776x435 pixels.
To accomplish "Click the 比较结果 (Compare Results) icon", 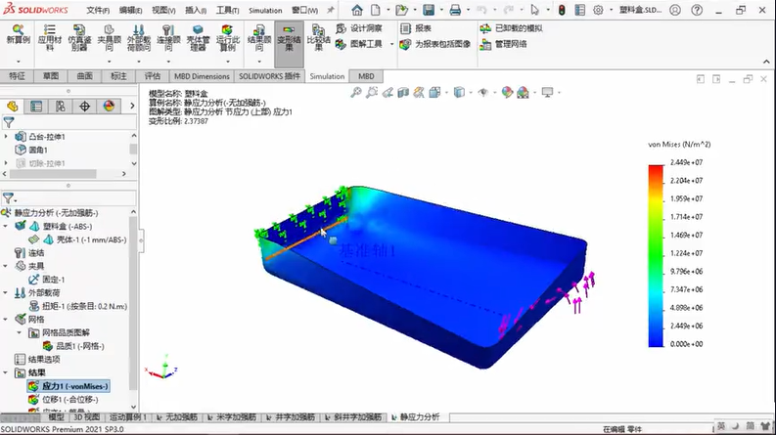I will point(318,39).
